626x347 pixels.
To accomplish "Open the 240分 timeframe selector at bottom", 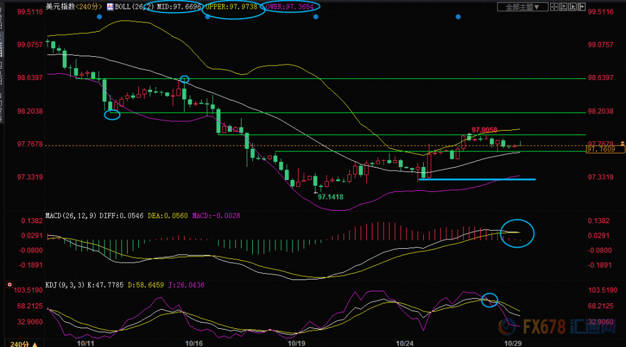I will point(24,343).
